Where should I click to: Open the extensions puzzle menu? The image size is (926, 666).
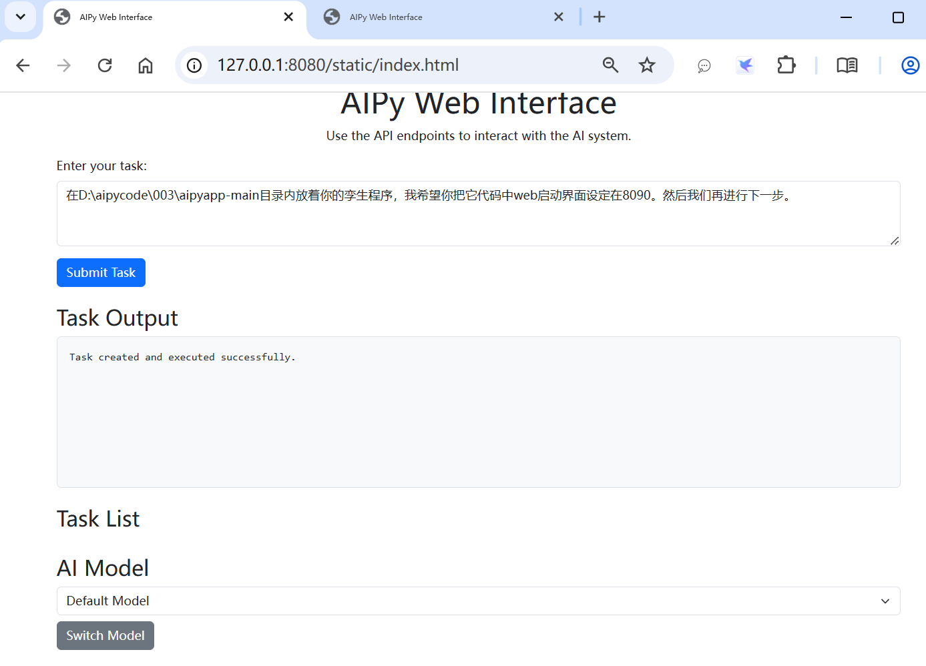pyautogui.click(x=786, y=65)
